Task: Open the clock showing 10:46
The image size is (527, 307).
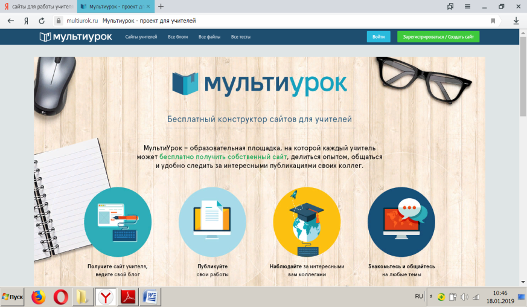Action: pos(500,297)
